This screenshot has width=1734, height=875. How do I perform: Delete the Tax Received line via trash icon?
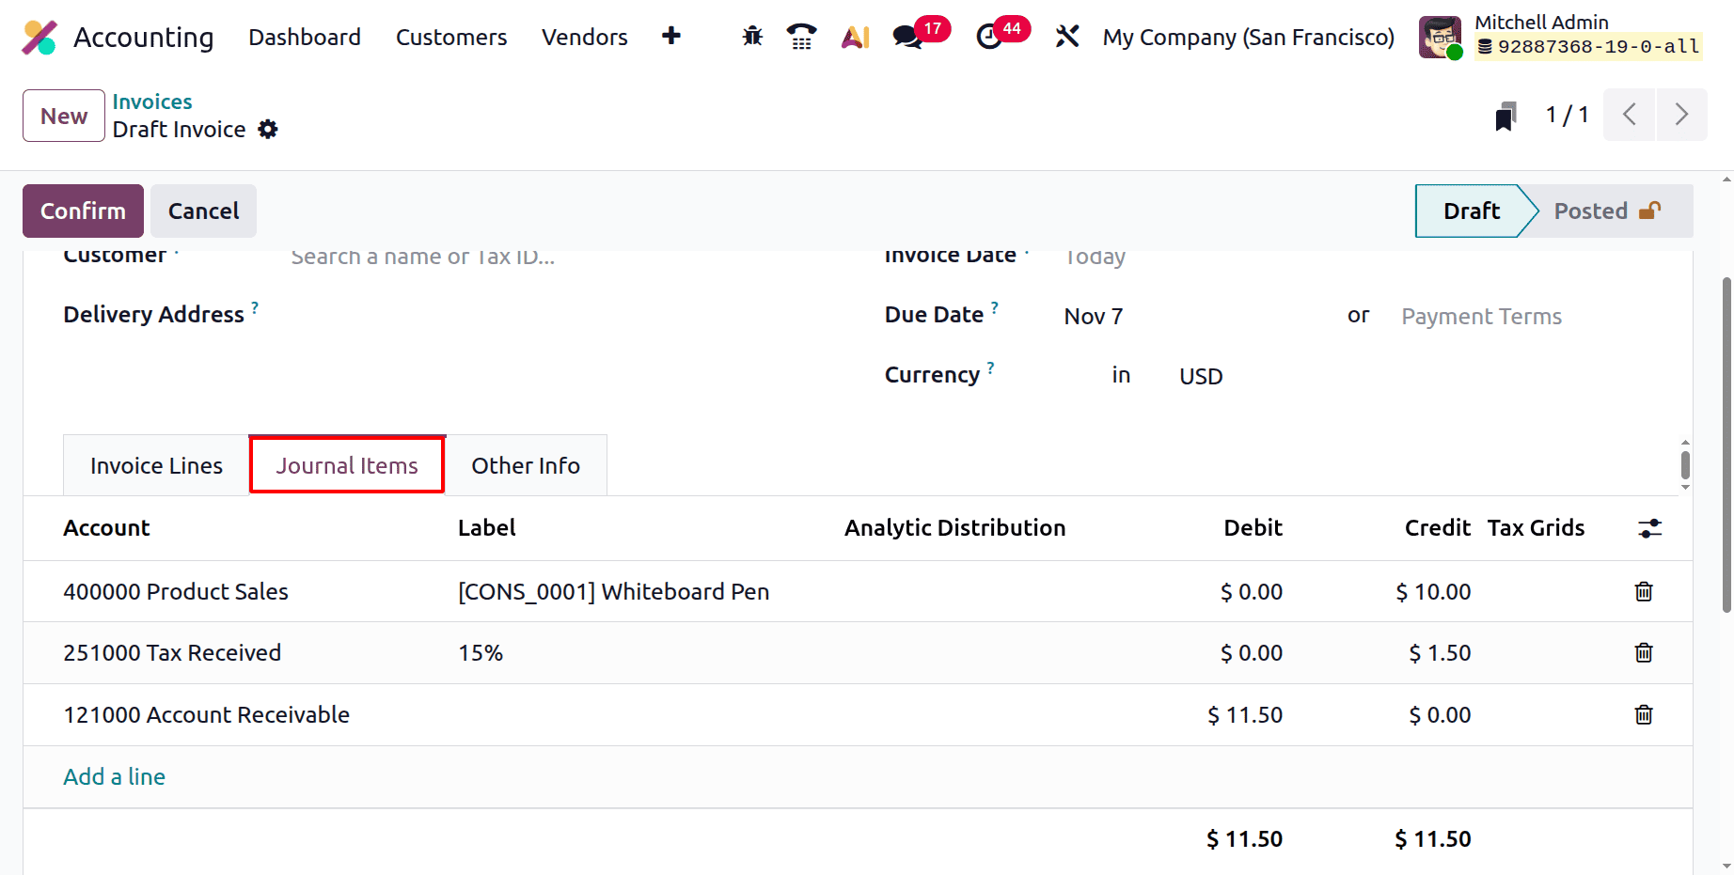[x=1643, y=652]
